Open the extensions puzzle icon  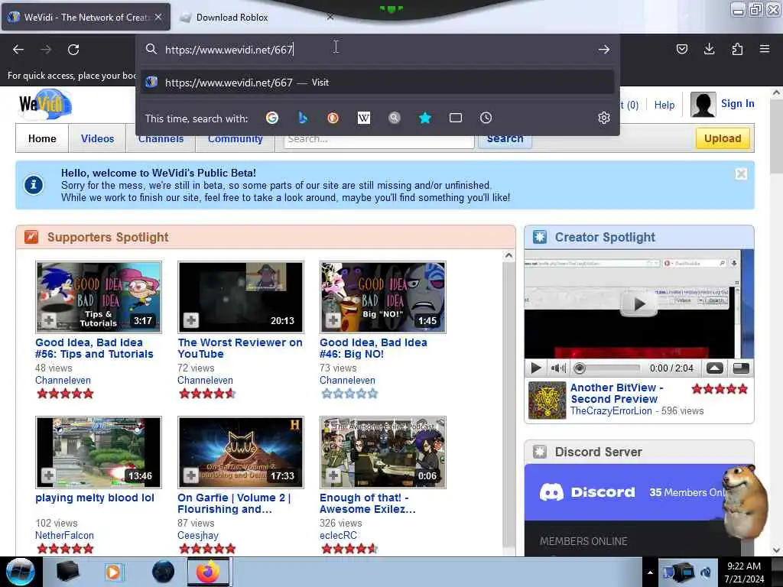coord(737,49)
